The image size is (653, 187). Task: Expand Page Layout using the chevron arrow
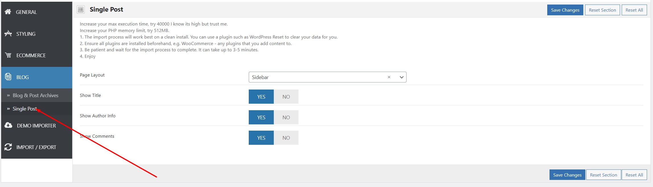401,77
